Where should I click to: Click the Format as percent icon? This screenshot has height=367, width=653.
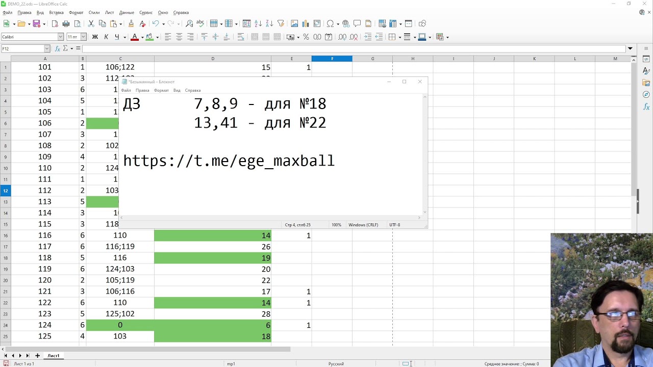[x=306, y=37]
